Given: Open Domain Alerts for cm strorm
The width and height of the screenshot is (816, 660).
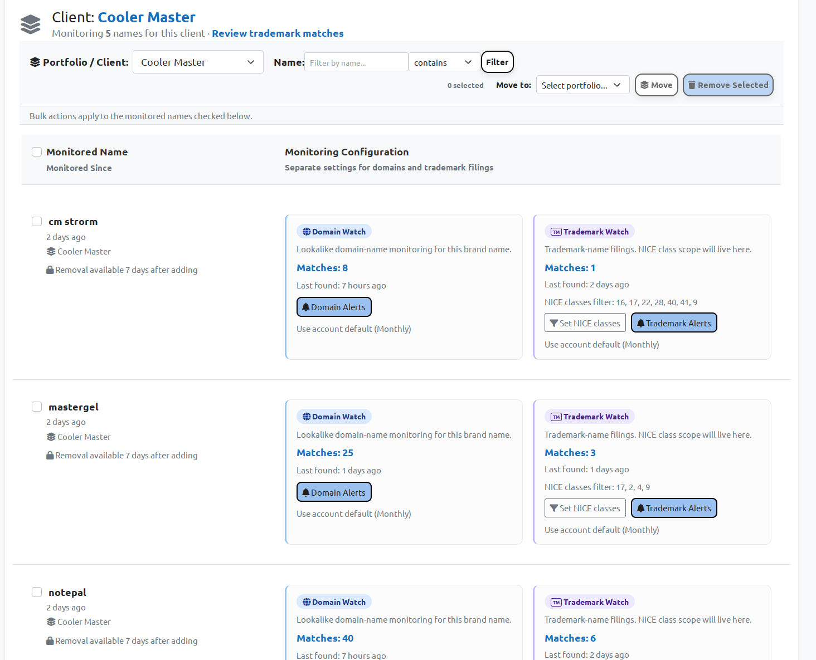Looking at the screenshot, I should [x=334, y=307].
